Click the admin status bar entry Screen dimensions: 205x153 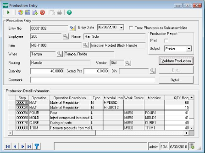(153, 147)
